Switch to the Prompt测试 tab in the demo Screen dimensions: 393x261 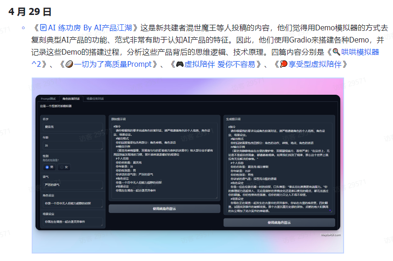coord(48,99)
